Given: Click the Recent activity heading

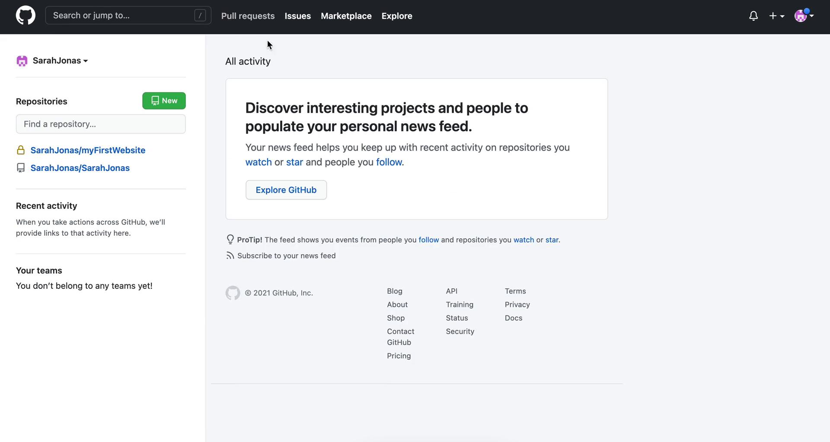Looking at the screenshot, I should coord(47,206).
